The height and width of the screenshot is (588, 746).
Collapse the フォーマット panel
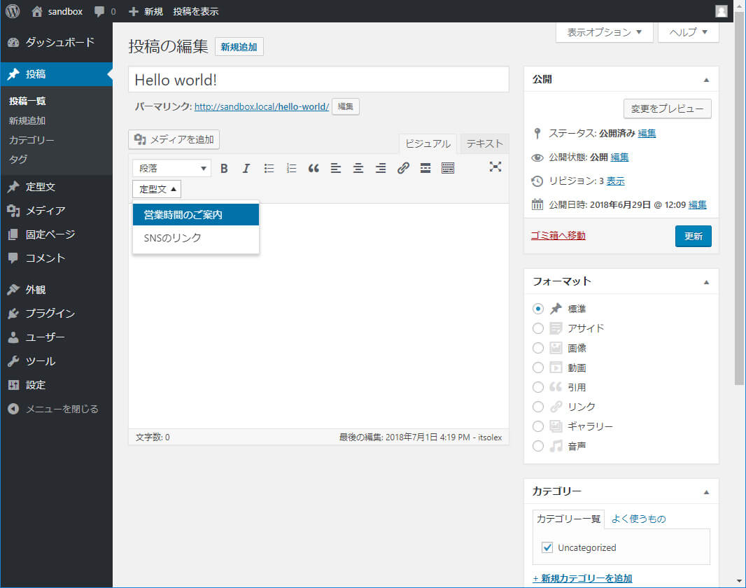tap(706, 282)
